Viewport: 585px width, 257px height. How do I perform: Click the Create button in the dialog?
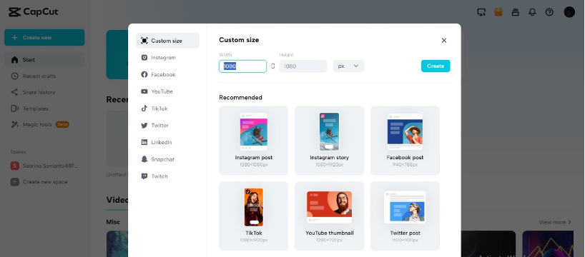point(436,66)
